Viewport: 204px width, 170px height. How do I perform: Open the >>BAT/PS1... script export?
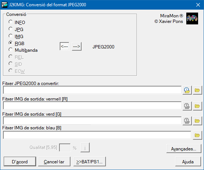tap(90, 161)
